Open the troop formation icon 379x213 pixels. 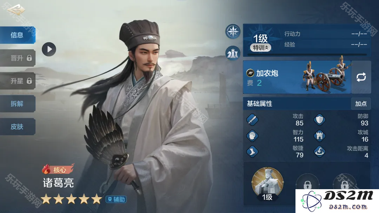coord(233,53)
